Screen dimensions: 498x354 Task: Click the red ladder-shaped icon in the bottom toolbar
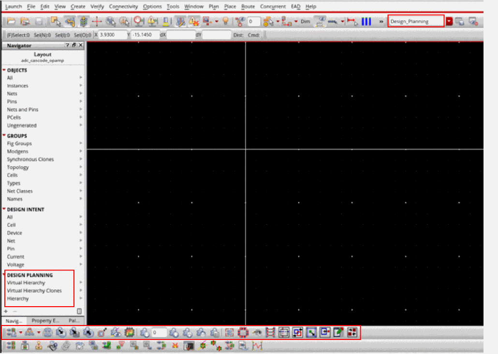point(270,332)
